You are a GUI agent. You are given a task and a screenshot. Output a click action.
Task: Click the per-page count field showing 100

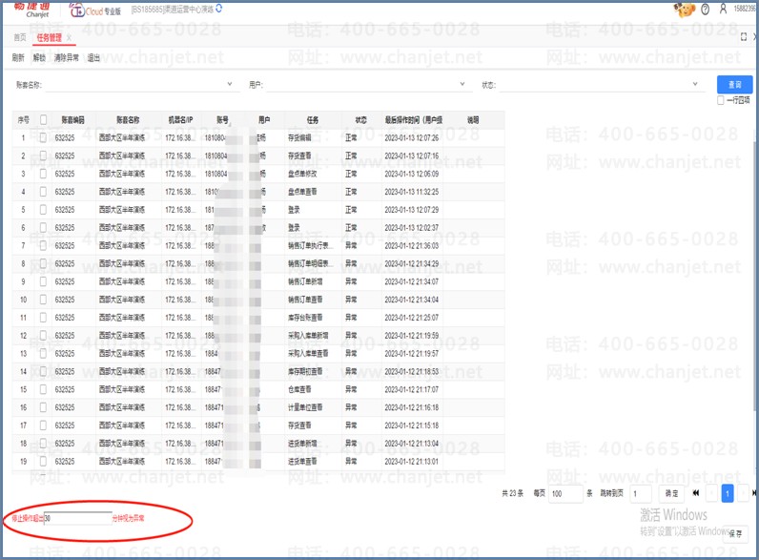pos(565,493)
